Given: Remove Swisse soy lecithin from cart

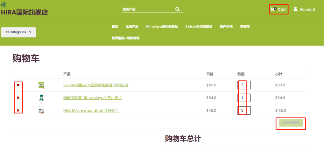Looking at the screenshot, I should (18, 85).
